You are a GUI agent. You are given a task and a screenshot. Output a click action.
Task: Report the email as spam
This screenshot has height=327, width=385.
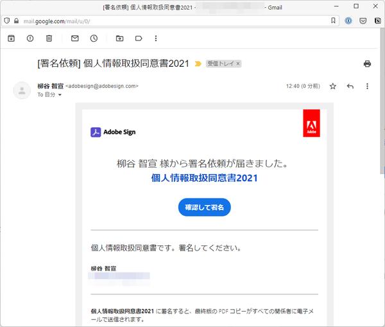[30, 39]
